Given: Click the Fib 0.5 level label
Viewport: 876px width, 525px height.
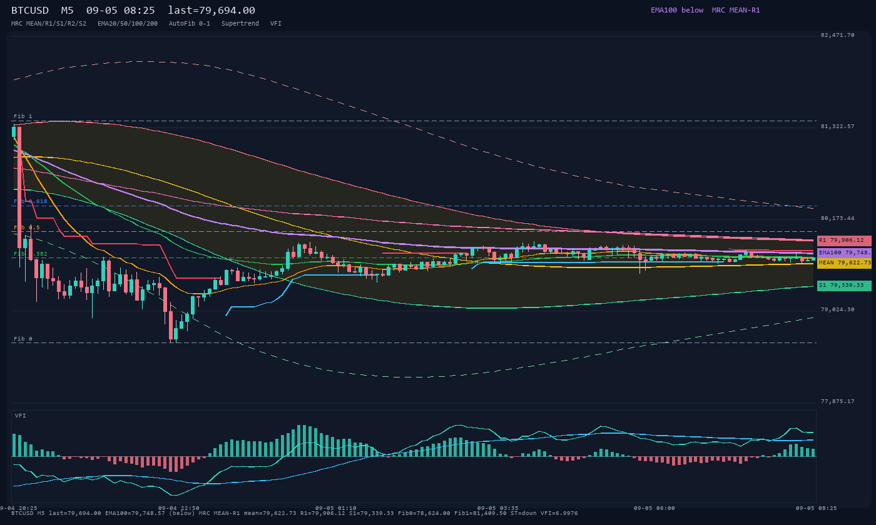Looking at the screenshot, I should [x=27, y=227].
